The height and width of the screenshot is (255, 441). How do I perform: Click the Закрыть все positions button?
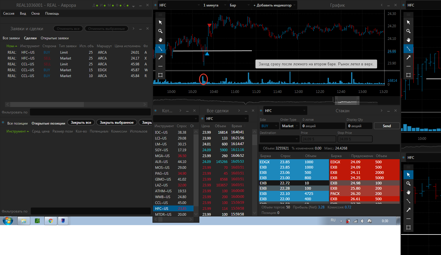[81, 123]
